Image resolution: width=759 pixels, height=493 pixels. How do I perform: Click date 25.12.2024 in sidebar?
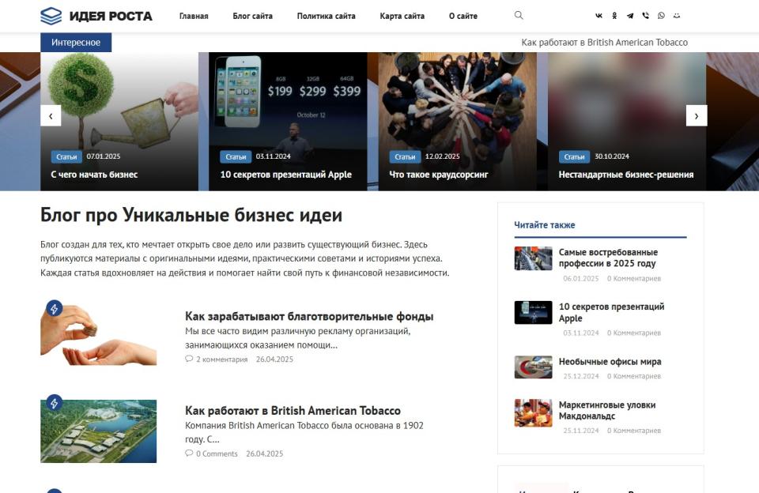(x=581, y=376)
